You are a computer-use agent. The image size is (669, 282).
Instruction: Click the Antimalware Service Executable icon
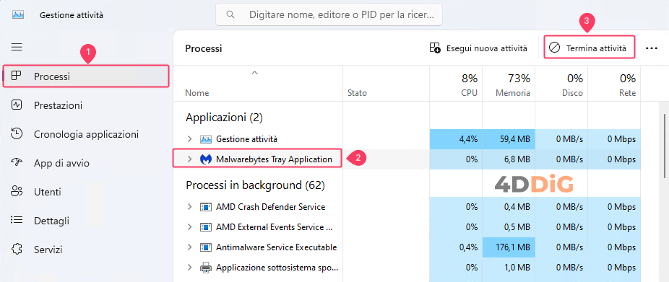pyautogui.click(x=206, y=247)
